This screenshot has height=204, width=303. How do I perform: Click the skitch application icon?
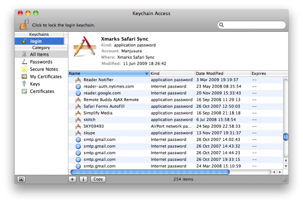pos(78,120)
